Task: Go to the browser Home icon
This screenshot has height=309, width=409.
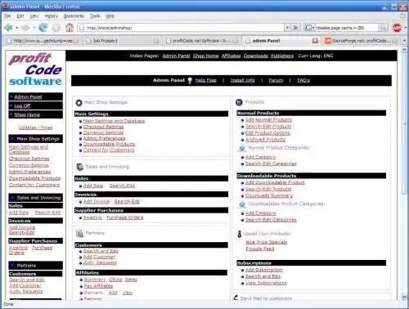Action: pyautogui.click(x=70, y=28)
